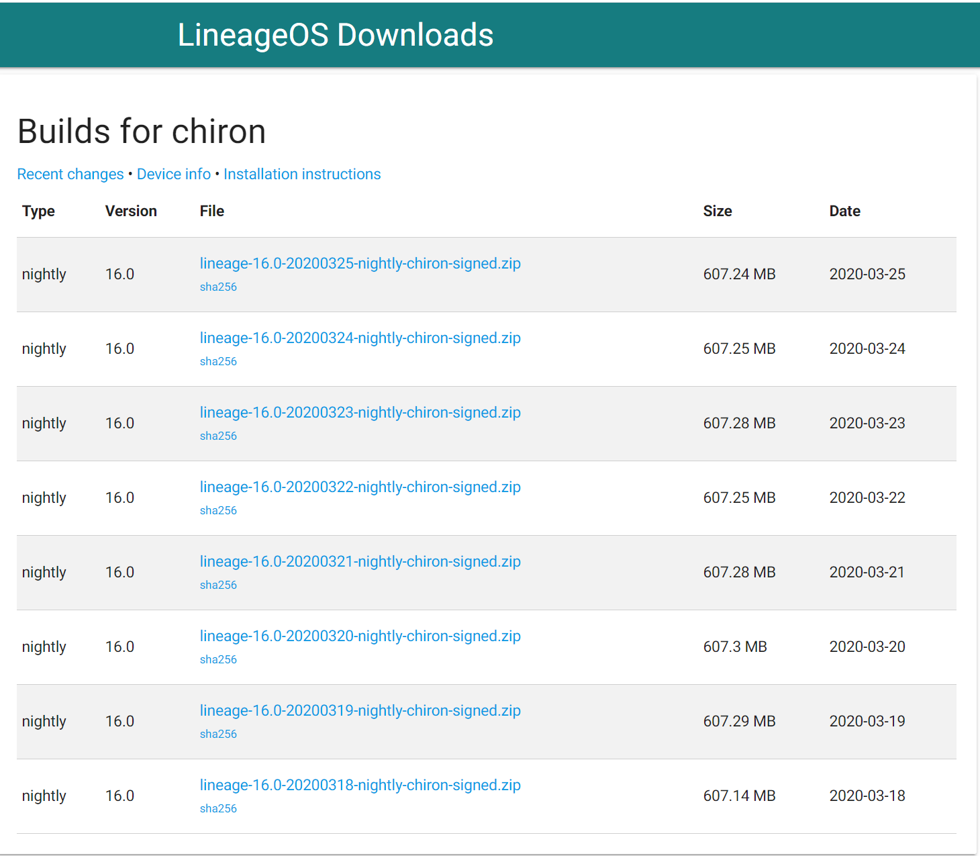Screen dimensions: 980x856
Task: Select the 607.29 MB size cell
Action: (740, 722)
